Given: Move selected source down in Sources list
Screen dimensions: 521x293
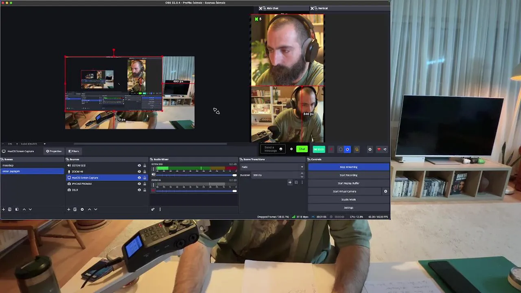Looking at the screenshot, I should [x=96, y=209].
